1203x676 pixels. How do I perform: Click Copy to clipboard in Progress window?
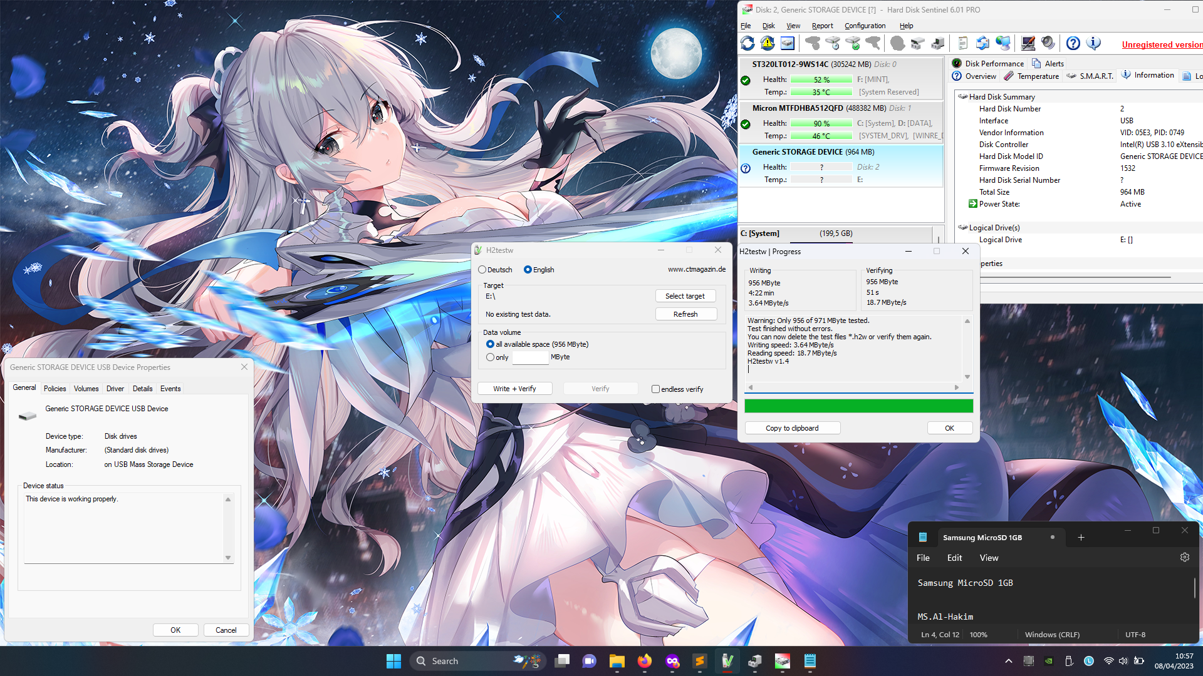792,428
